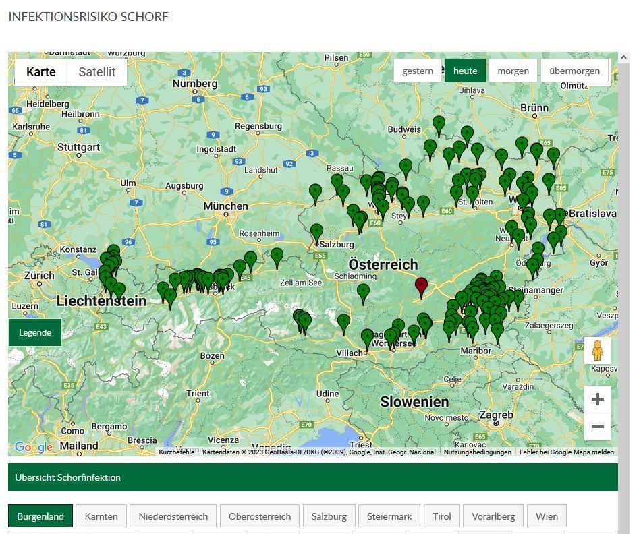
Task: Click the München city label
Action: click(225, 206)
